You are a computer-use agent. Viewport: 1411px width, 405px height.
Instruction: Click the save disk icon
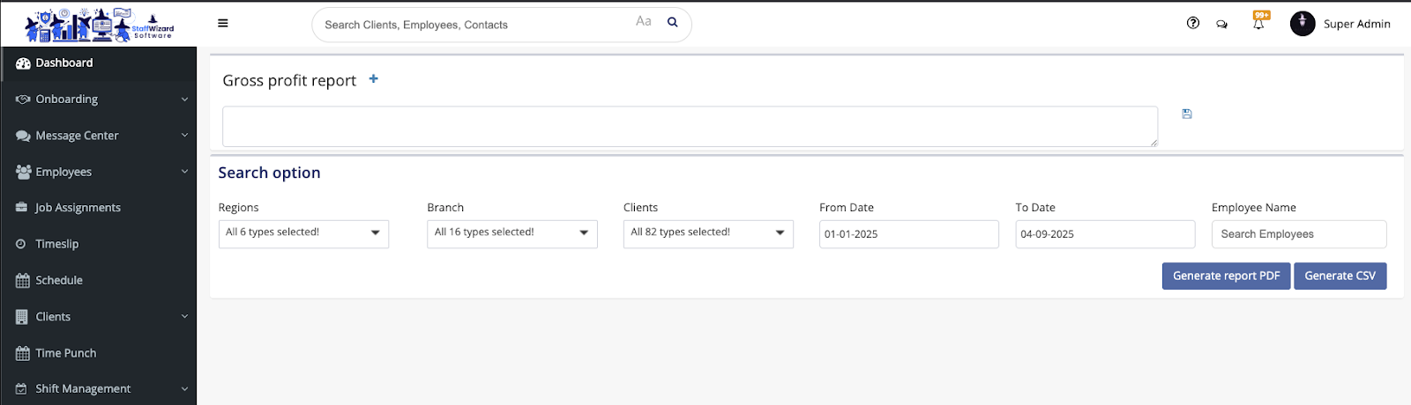point(1187,114)
